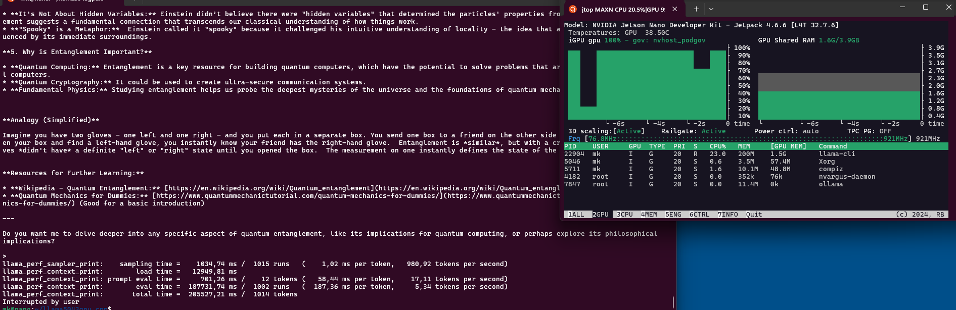Switch to the 1ALL page
This screenshot has width=956, height=310.
click(x=576, y=215)
